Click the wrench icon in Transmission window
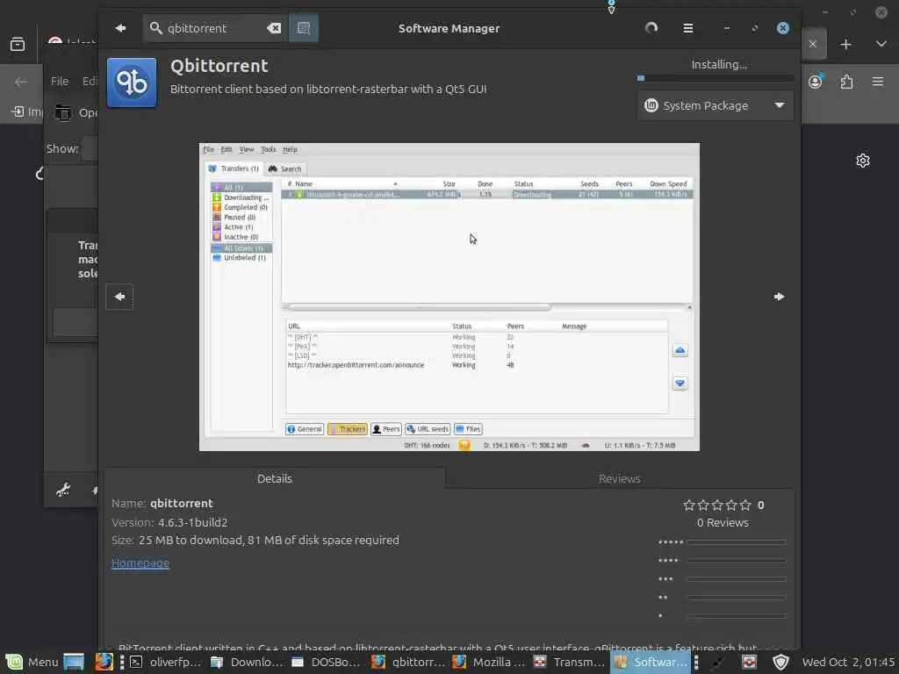Image resolution: width=899 pixels, height=674 pixels. 63,490
